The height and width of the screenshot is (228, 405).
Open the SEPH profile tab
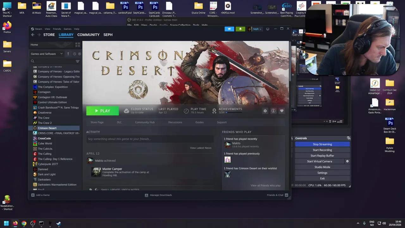pos(108,35)
